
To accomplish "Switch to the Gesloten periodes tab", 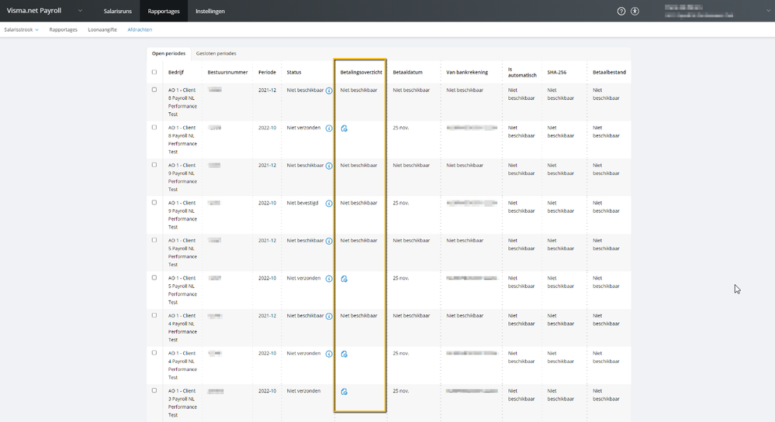I will tap(216, 53).
